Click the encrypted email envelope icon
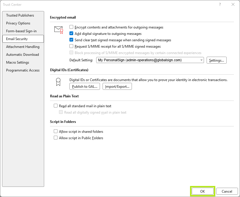Viewport: 240px width, 197px height. tap(58, 30)
